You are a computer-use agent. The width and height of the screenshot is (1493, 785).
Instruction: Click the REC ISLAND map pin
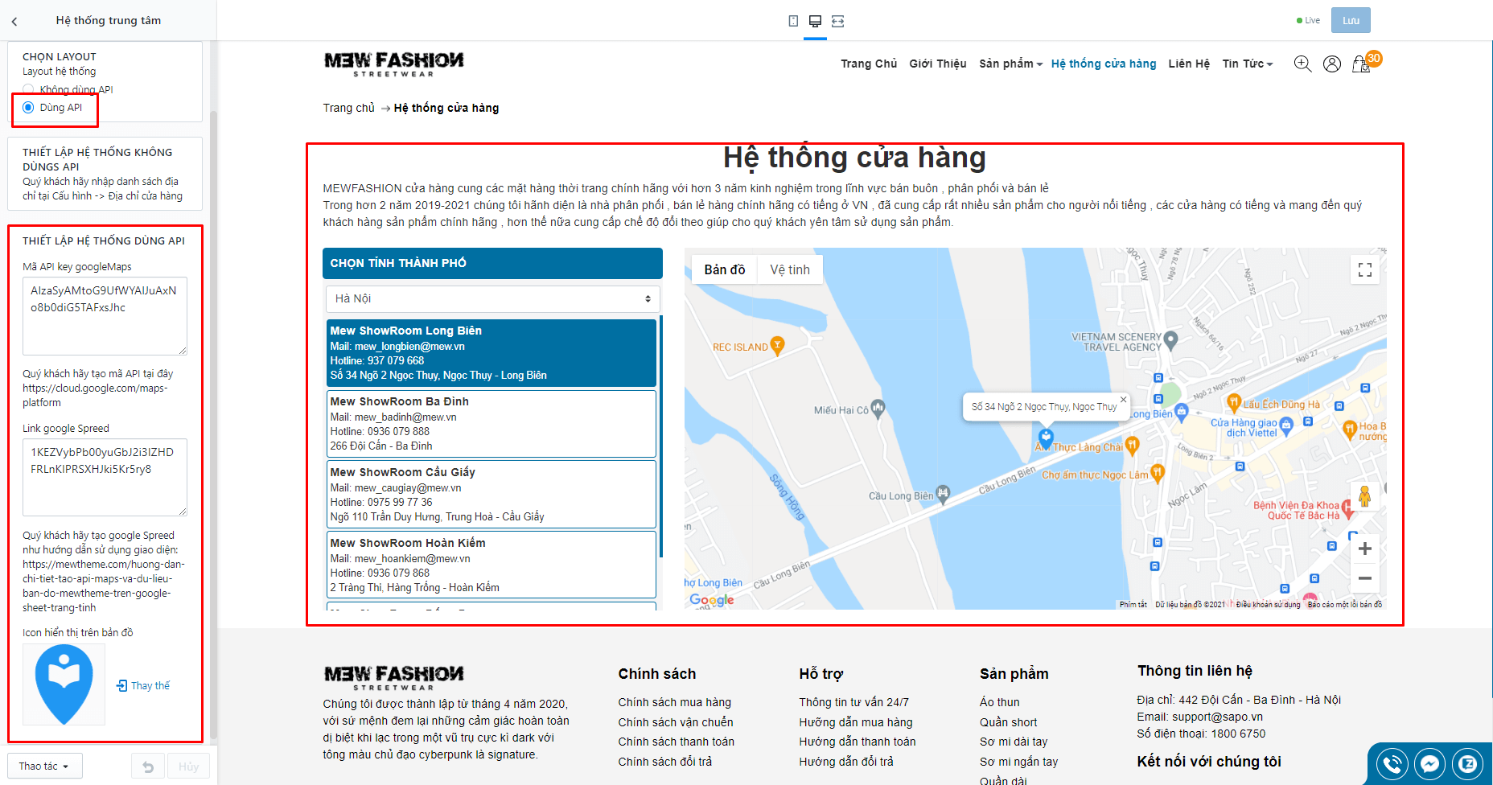777,346
